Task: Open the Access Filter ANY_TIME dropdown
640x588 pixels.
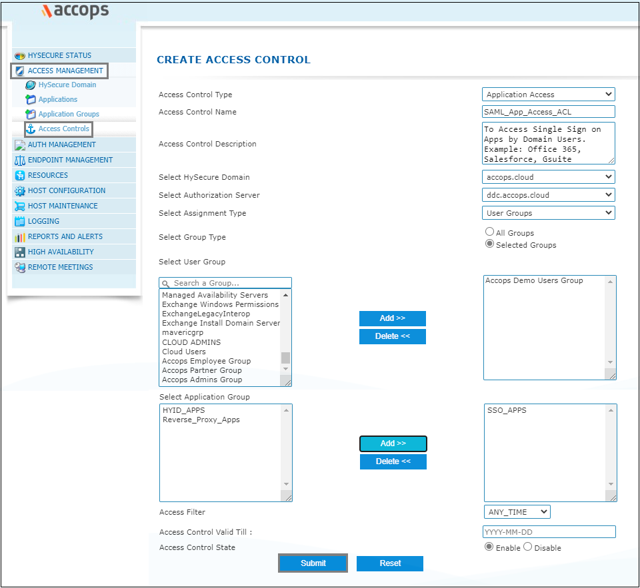Action: 517,512
